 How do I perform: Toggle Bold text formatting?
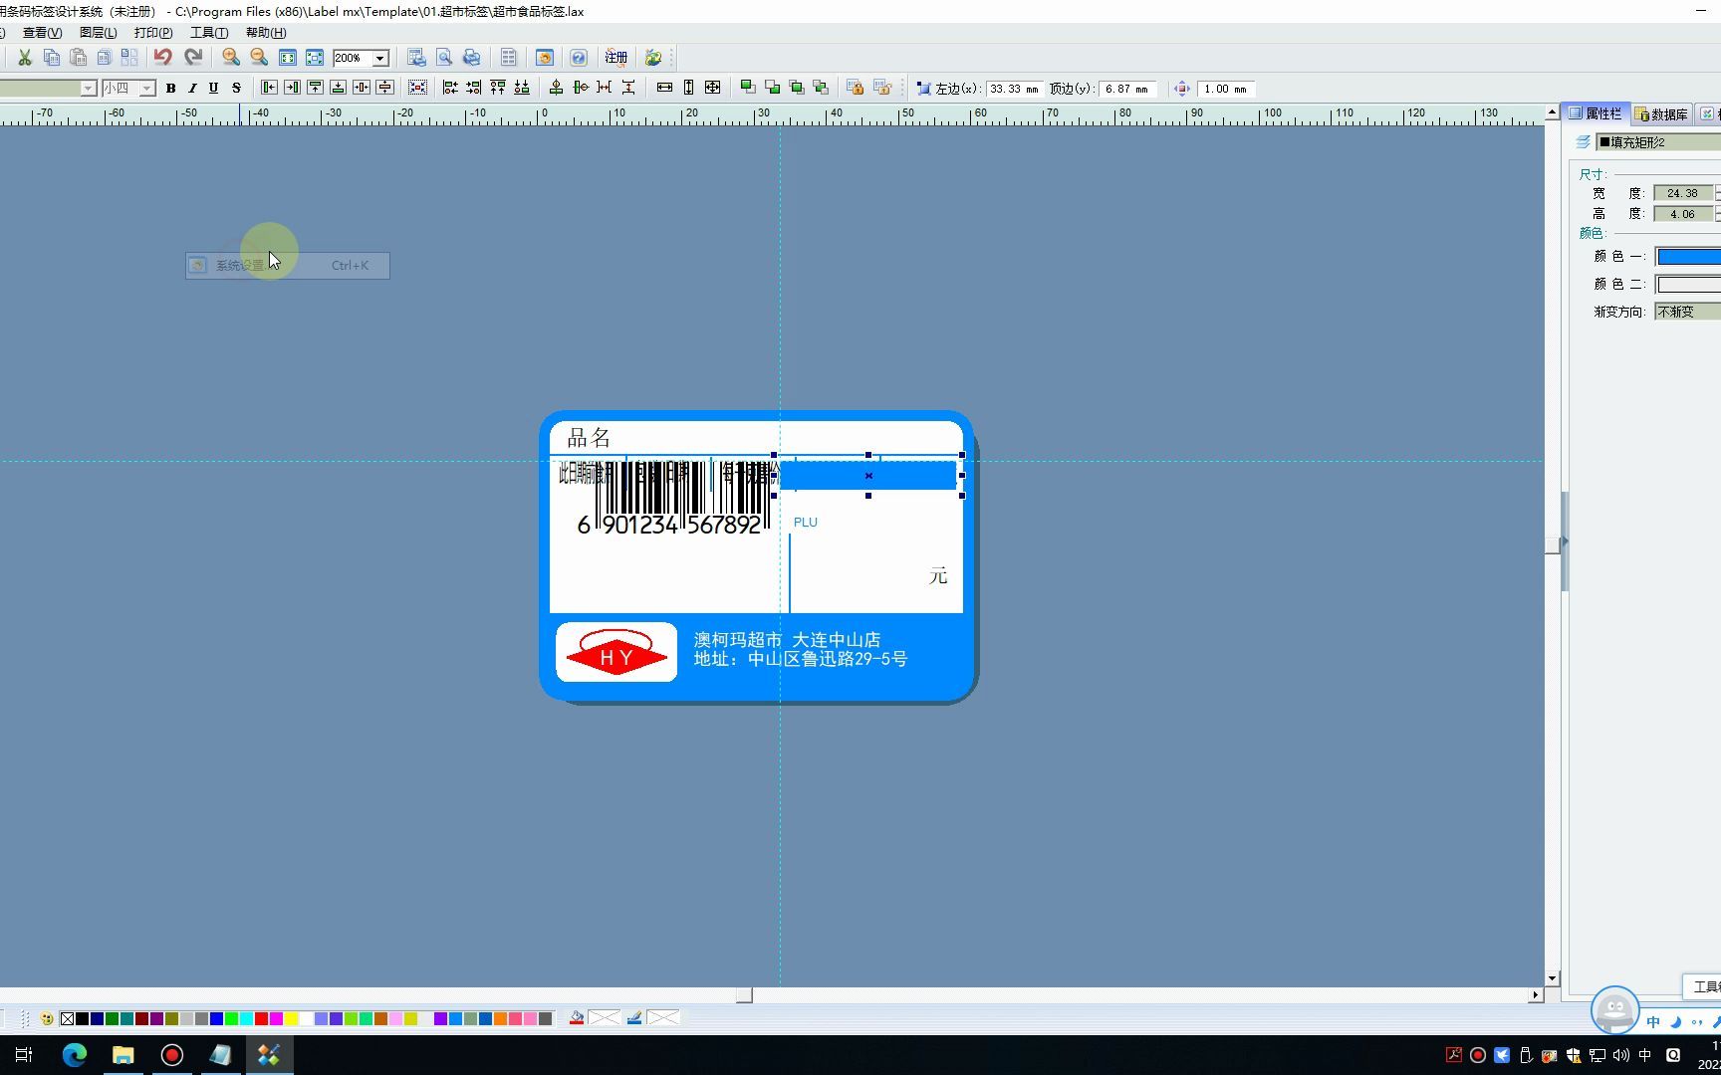[x=170, y=88]
